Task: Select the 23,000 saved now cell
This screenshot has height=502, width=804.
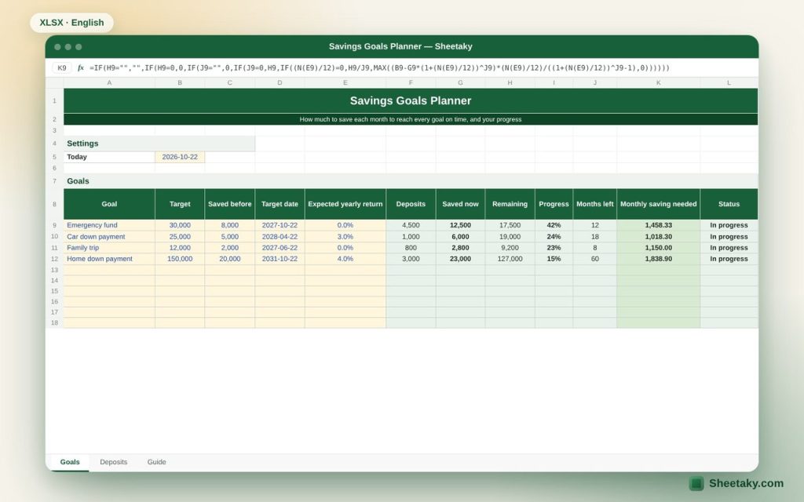Action: (x=460, y=259)
